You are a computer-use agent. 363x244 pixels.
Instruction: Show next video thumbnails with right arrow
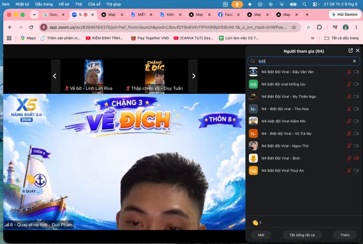pyautogui.click(x=194, y=76)
